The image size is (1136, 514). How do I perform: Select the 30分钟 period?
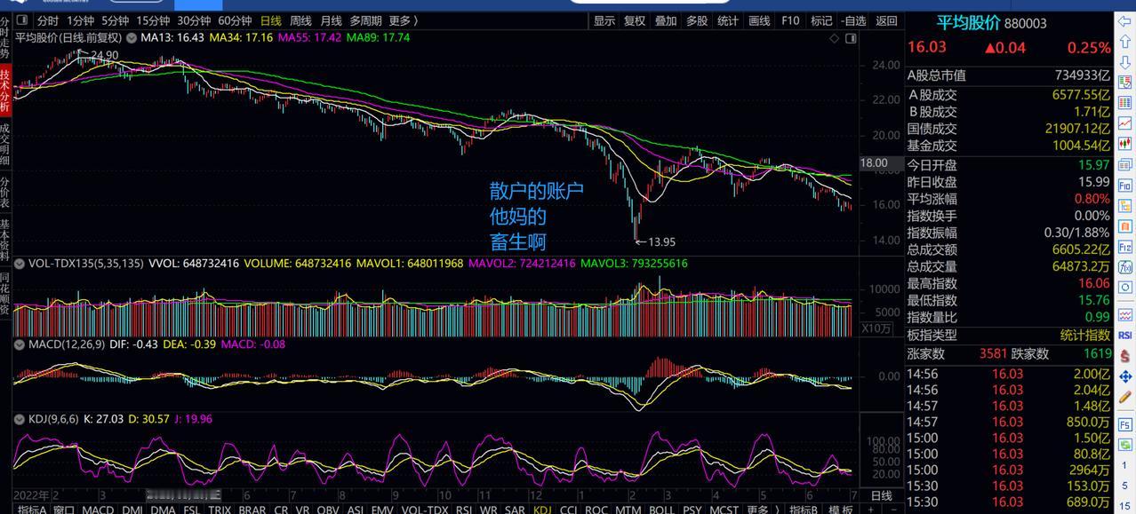tap(194, 20)
